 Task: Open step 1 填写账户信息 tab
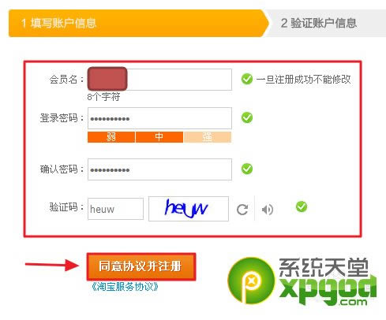(139, 23)
